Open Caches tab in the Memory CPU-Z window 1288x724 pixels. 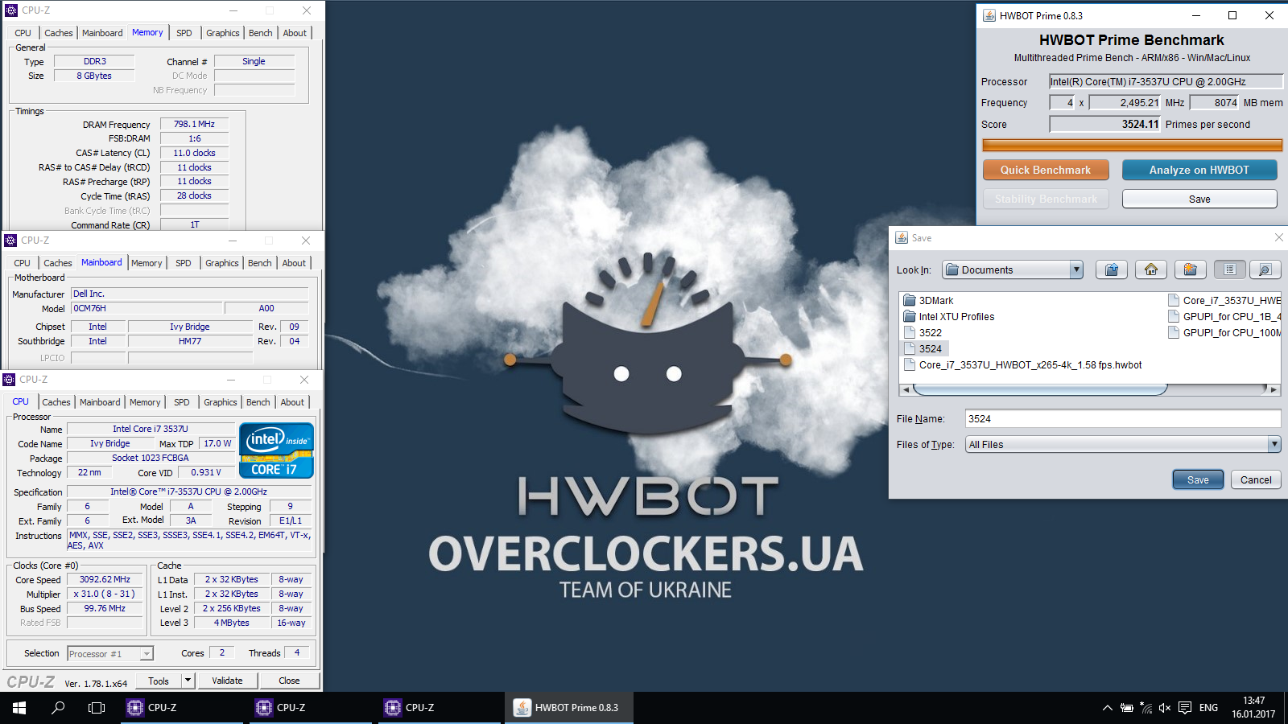[x=59, y=33]
